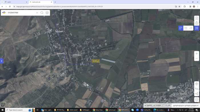Click the bottom round button under share
The height and width of the screenshot is (112, 200).
(x=197, y=99)
